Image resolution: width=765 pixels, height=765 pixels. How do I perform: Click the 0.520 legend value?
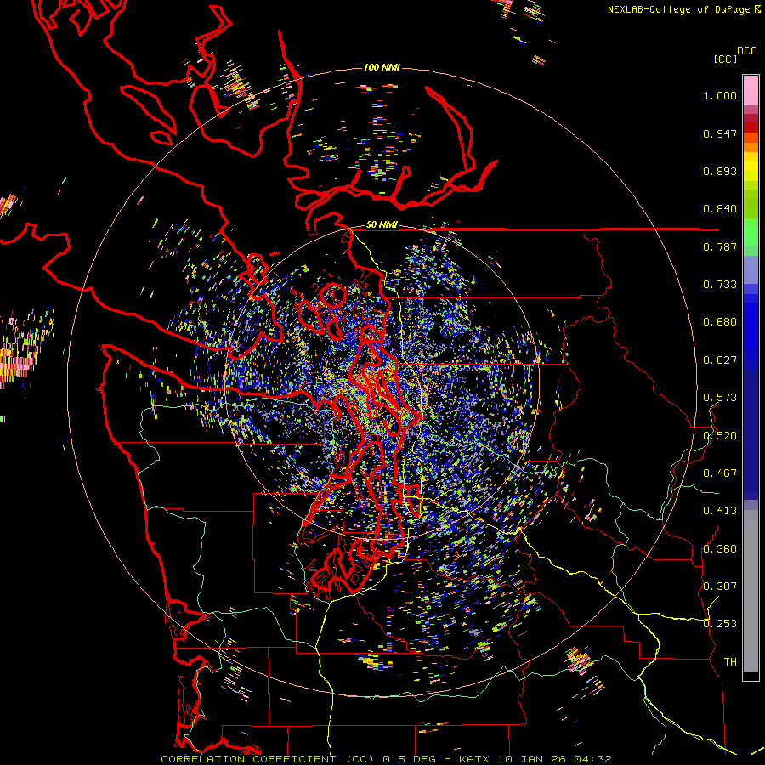coord(720,436)
